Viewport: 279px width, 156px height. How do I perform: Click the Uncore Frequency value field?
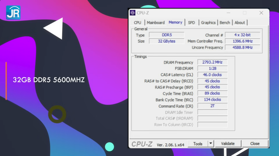(242, 47)
